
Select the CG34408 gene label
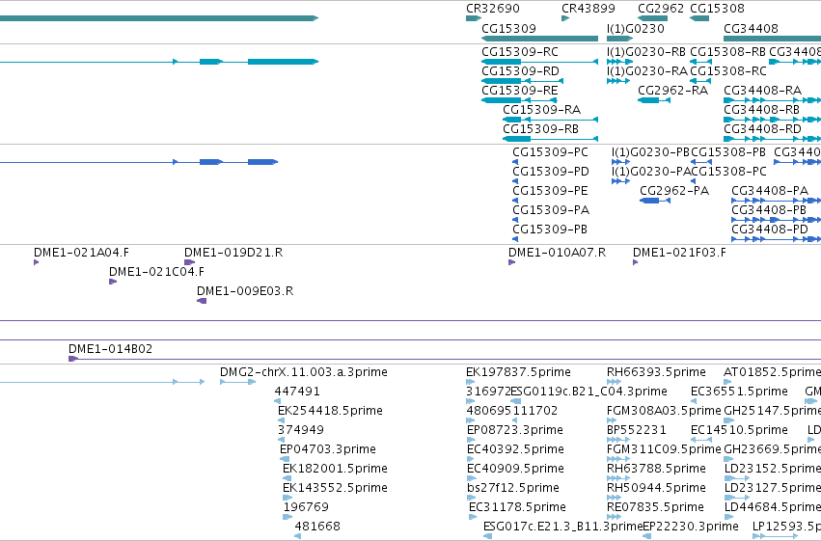coord(751,28)
